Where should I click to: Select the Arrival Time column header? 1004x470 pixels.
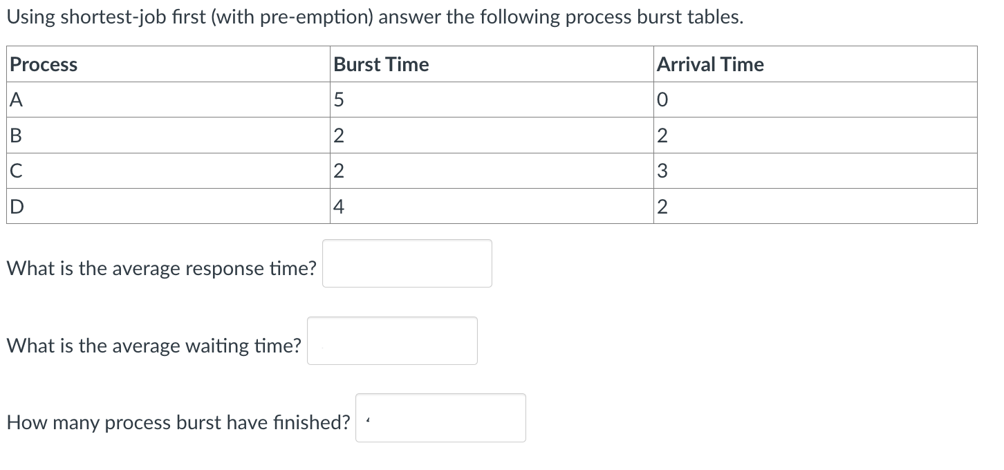[710, 64]
